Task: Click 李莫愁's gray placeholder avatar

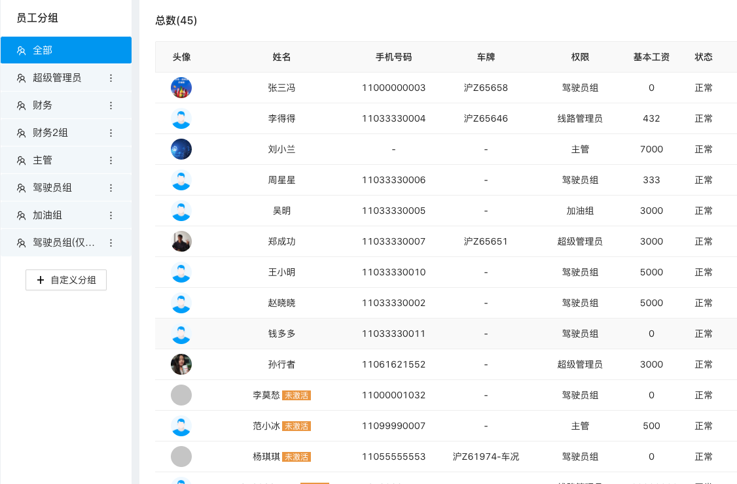Action: click(181, 395)
